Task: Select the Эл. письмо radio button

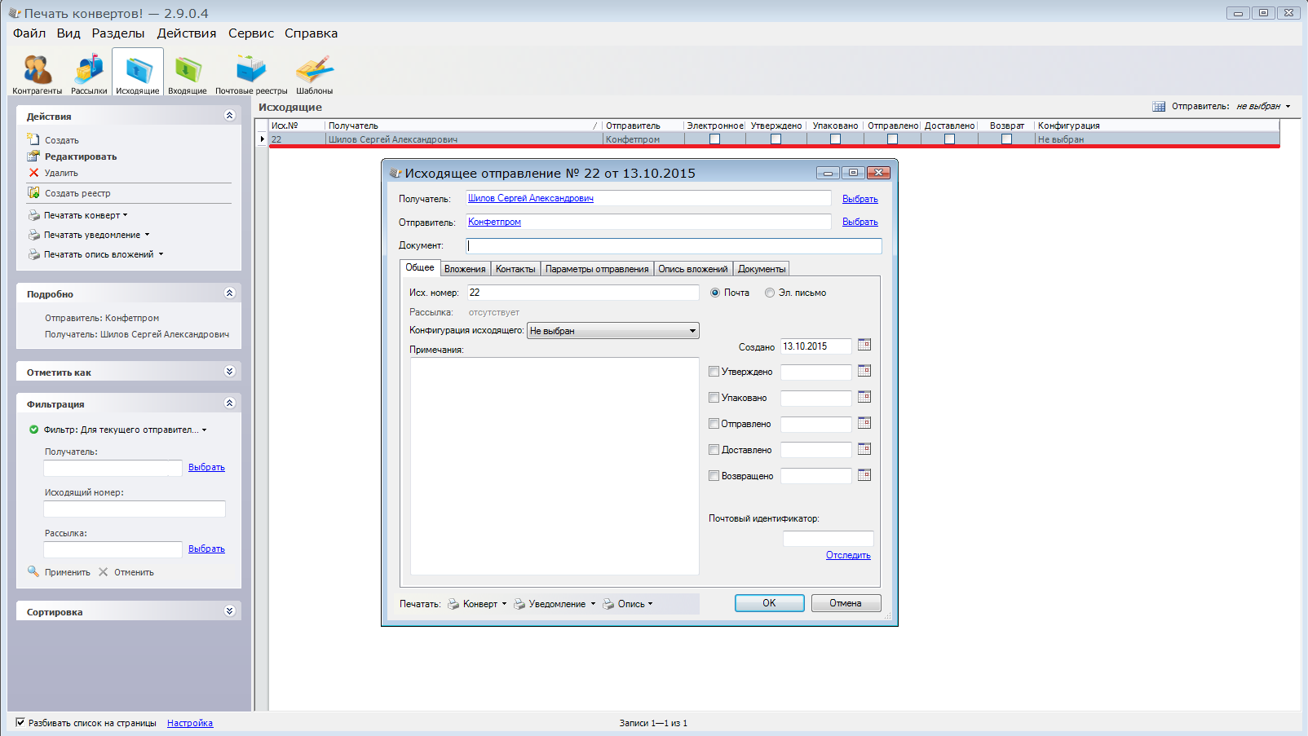Action: [x=770, y=293]
